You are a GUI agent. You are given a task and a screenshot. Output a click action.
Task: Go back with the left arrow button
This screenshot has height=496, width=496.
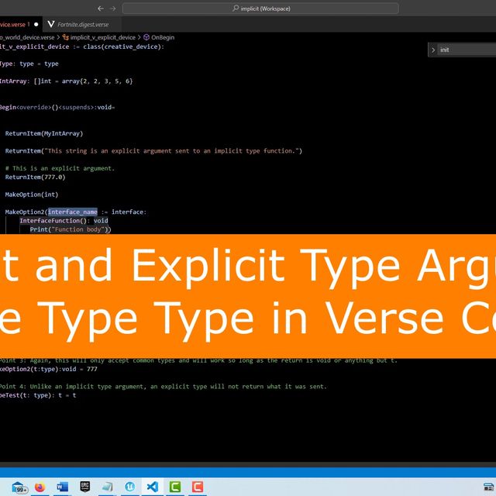point(101,9)
